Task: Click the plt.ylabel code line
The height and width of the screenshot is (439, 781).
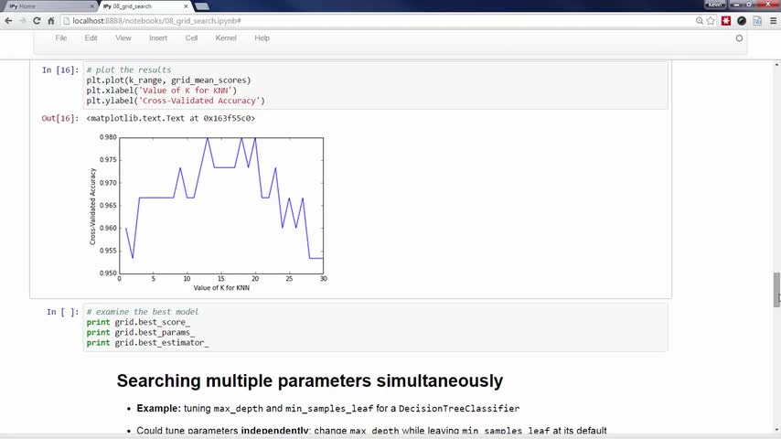Action: coord(176,101)
